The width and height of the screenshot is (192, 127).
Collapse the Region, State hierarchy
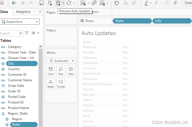click(x=3, y=114)
